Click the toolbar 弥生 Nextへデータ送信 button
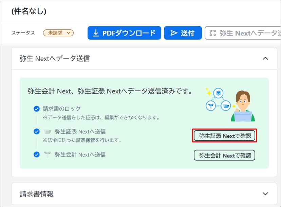 (243, 33)
